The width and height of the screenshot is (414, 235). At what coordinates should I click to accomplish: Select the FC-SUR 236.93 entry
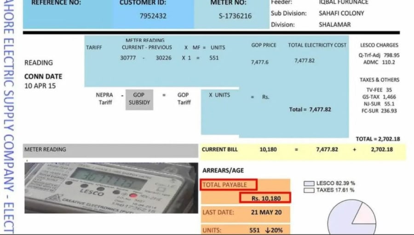pyautogui.click(x=379, y=111)
